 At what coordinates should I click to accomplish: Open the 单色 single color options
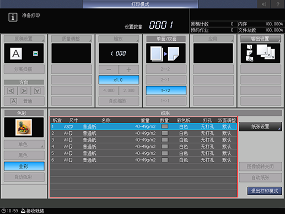point(24,145)
